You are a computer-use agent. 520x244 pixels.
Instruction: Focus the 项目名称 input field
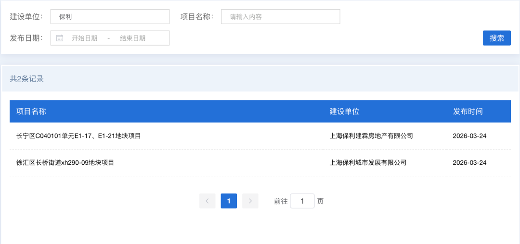[x=281, y=16]
